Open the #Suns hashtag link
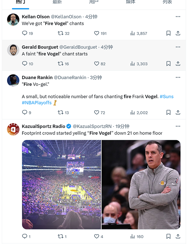192x244 pixels. point(166,96)
